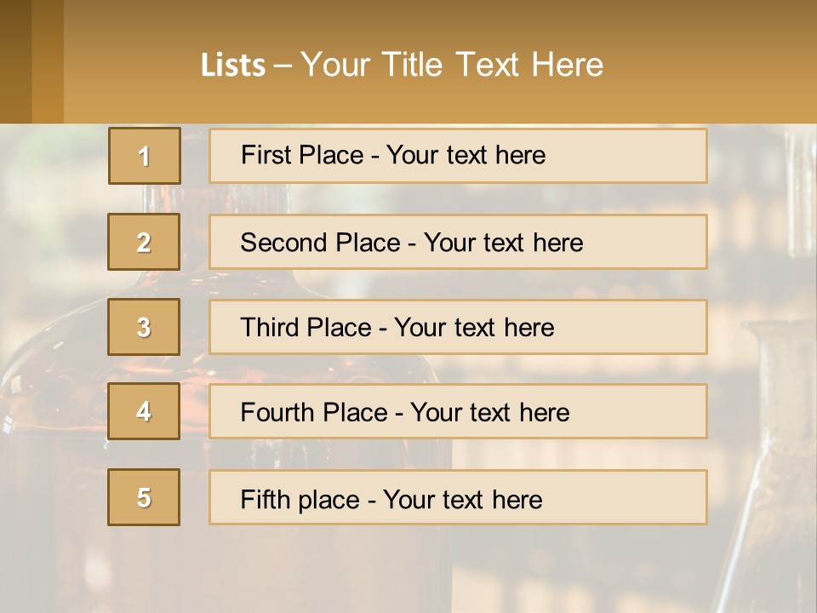The width and height of the screenshot is (817, 613).
Task: Select the dark brown strip in header corner
Action: (15, 61)
